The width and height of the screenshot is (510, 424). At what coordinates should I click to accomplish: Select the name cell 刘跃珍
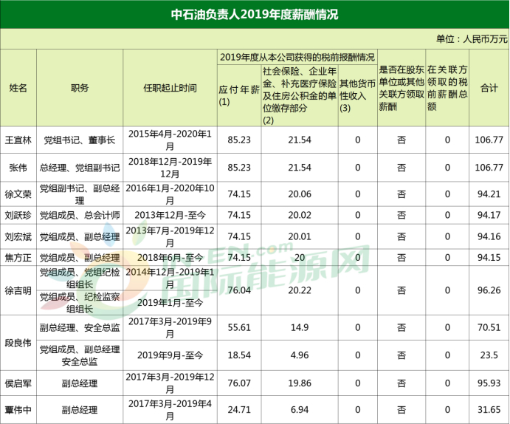[18, 215]
